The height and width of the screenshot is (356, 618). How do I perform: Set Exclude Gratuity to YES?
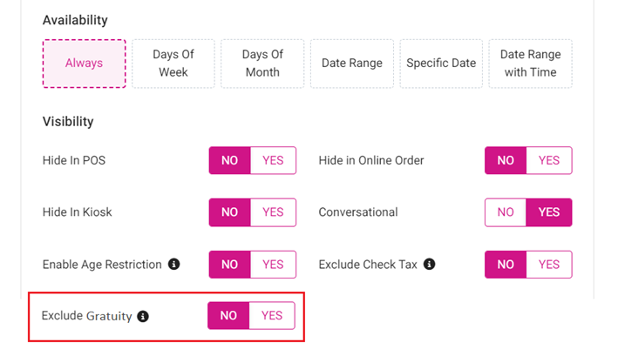tap(272, 316)
